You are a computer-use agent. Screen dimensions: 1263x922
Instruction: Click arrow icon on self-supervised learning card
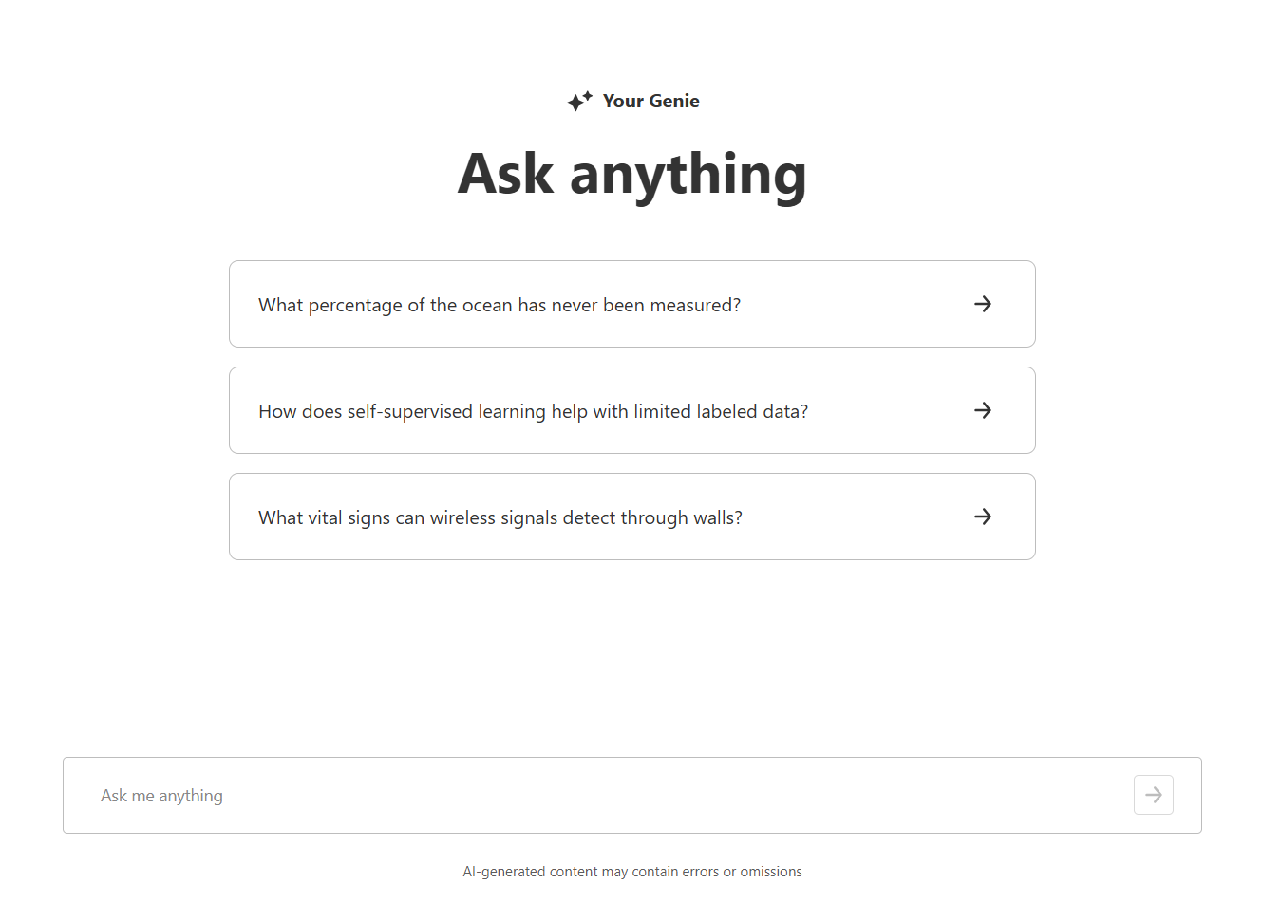pyautogui.click(x=983, y=410)
